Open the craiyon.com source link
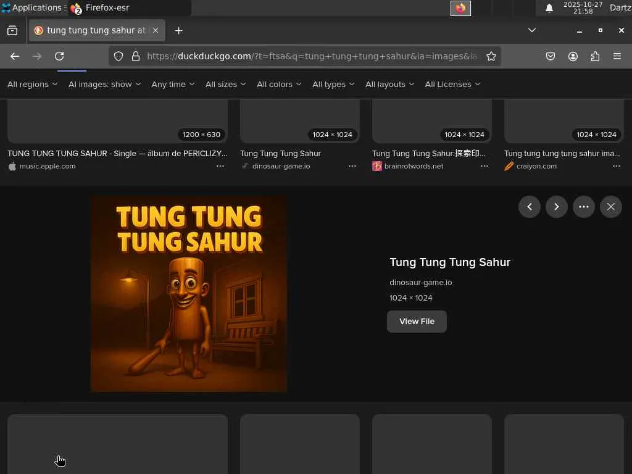Image resolution: width=632 pixels, height=474 pixels. click(536, 166)
